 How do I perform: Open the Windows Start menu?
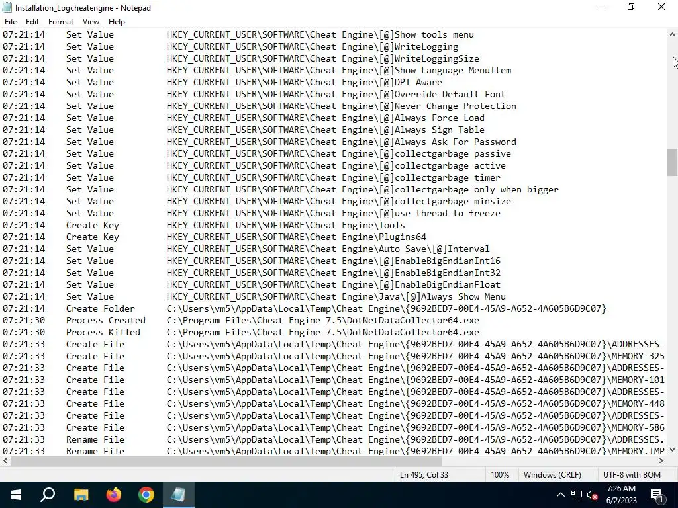point(16,495)
